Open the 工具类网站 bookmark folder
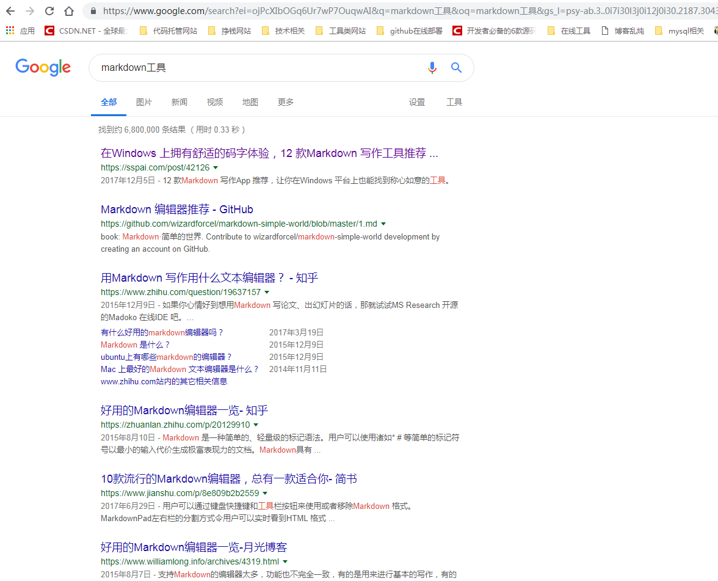Screen dimensions: 718x581 (340, 31)
